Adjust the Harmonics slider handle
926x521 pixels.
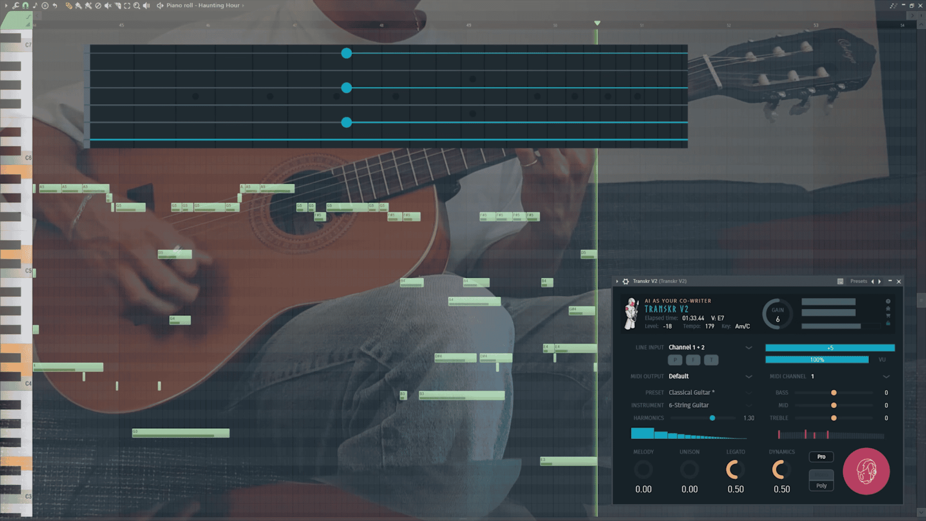point(712,418)
